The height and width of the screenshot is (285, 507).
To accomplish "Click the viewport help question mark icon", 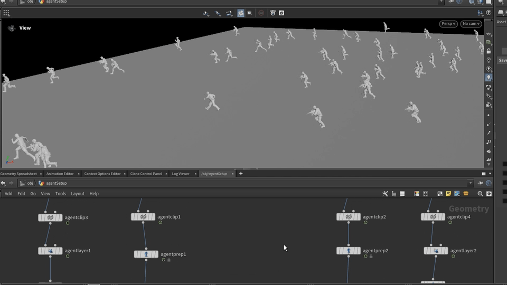I will (489, 13).
